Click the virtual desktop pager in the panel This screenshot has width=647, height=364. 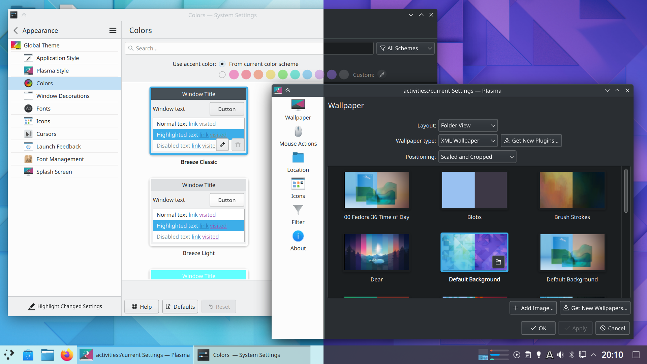(x=483, y=355)
